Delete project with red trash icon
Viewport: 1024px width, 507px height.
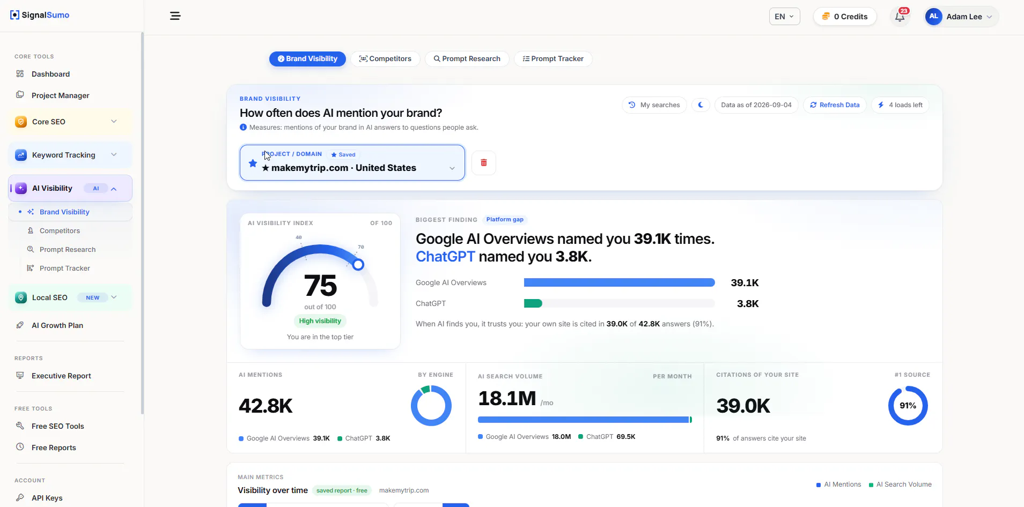click(484, 162)
